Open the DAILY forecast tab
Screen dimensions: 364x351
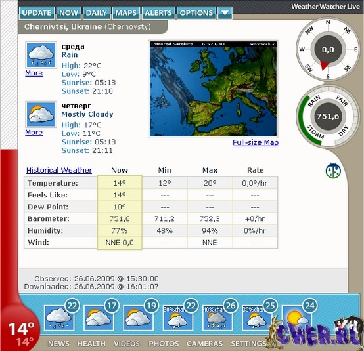pos(97,13)
